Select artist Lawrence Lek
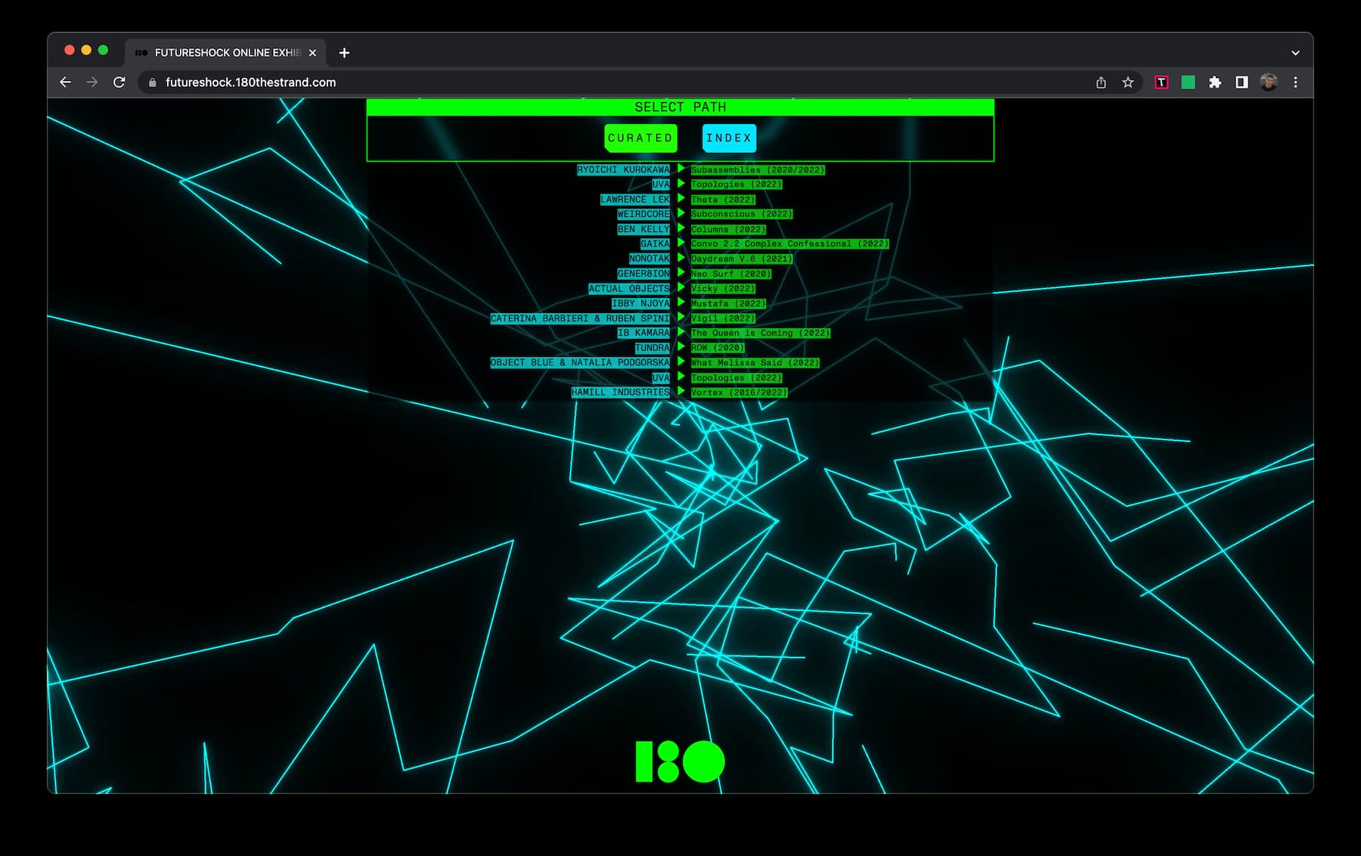The height and width of the screenshot is (856, 1361). [635, 200]
